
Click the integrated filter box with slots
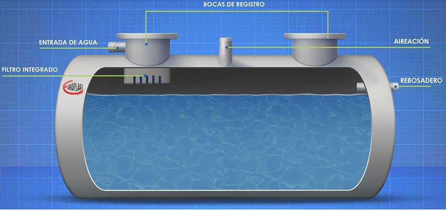tap(147, 76)
